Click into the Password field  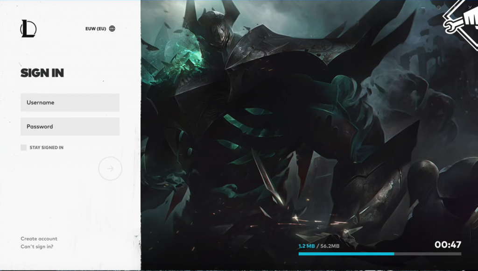tap(70, 127)
